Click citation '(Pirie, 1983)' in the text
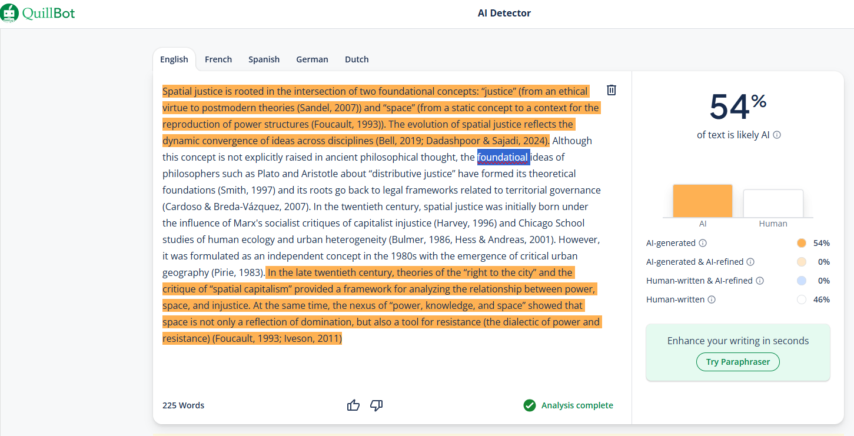The height and width of the screenshot is (436, 854). 237,272
